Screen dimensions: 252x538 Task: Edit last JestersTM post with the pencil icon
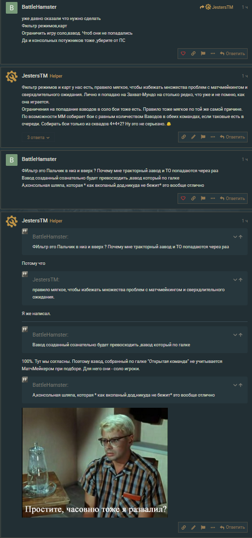(x=193, y=527)
